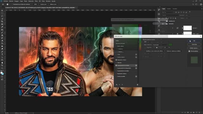Open the Modo de fusión dropdown in dialog

coord(160,45)
